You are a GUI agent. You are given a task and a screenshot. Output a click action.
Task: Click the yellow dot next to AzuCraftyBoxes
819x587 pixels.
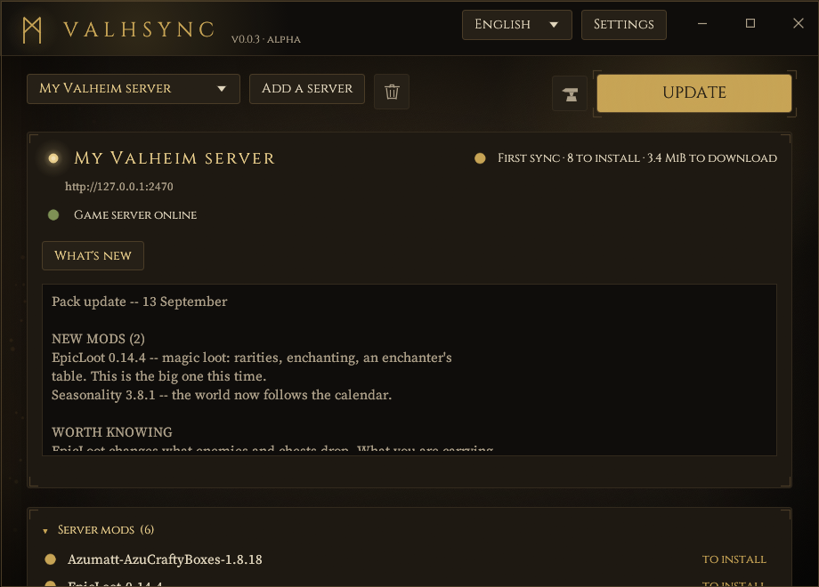click(50, 559)
